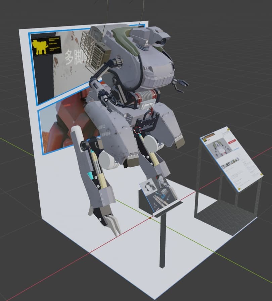Select the orange object origin dot on the floor
The height and width of the screenshot is (301, 272).
[150, 218]
